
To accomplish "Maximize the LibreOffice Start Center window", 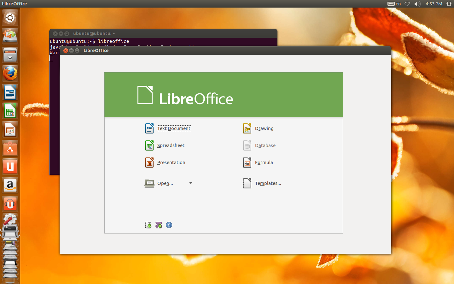I will pyautogui.click(x=77, y=50).
